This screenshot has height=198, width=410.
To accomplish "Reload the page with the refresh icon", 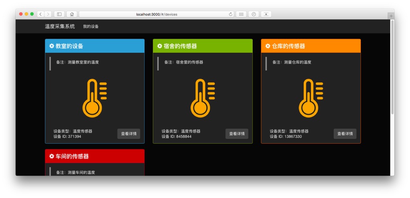I will pyautogui.click(x=230, y=14).
